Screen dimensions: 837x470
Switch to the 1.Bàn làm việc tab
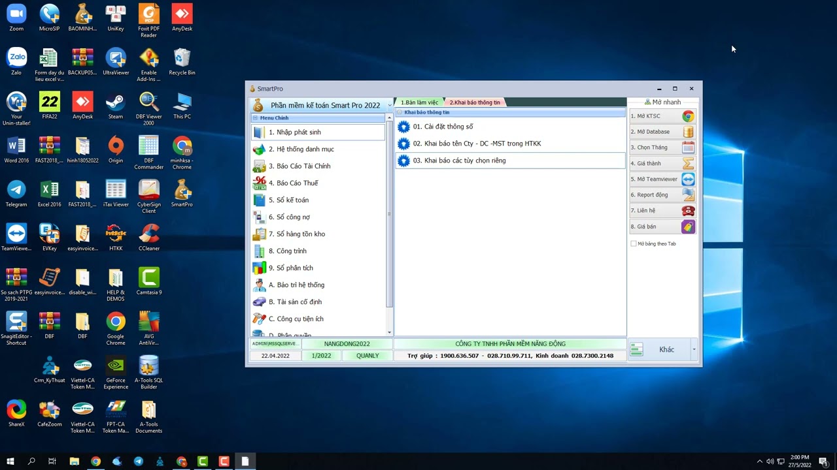[419, 102]
